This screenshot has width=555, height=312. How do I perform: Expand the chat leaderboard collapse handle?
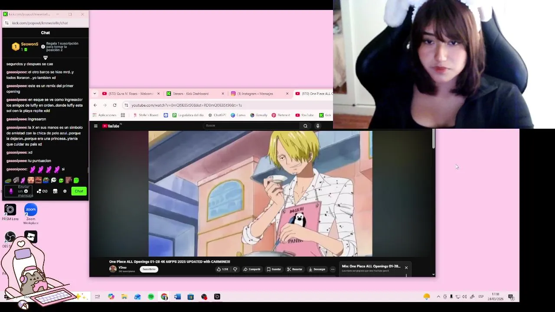click(x=46, y=58)
